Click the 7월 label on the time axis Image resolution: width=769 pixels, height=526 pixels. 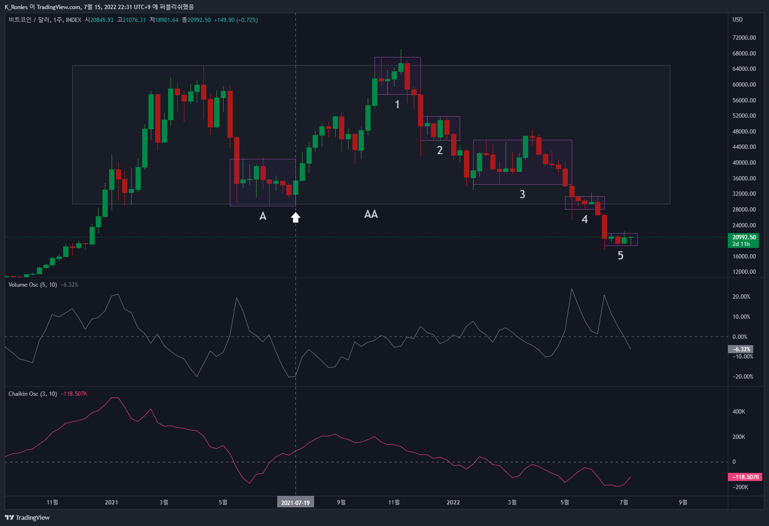click(x=624, y=502)
